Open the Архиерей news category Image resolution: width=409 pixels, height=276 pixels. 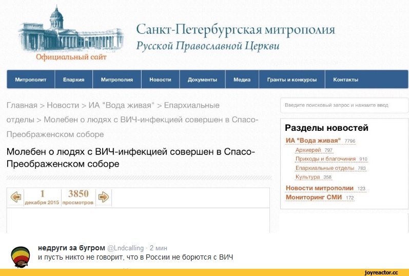308,150
